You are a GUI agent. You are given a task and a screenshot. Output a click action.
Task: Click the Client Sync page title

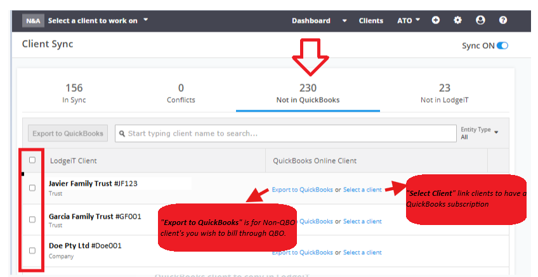tap(48, 44)
